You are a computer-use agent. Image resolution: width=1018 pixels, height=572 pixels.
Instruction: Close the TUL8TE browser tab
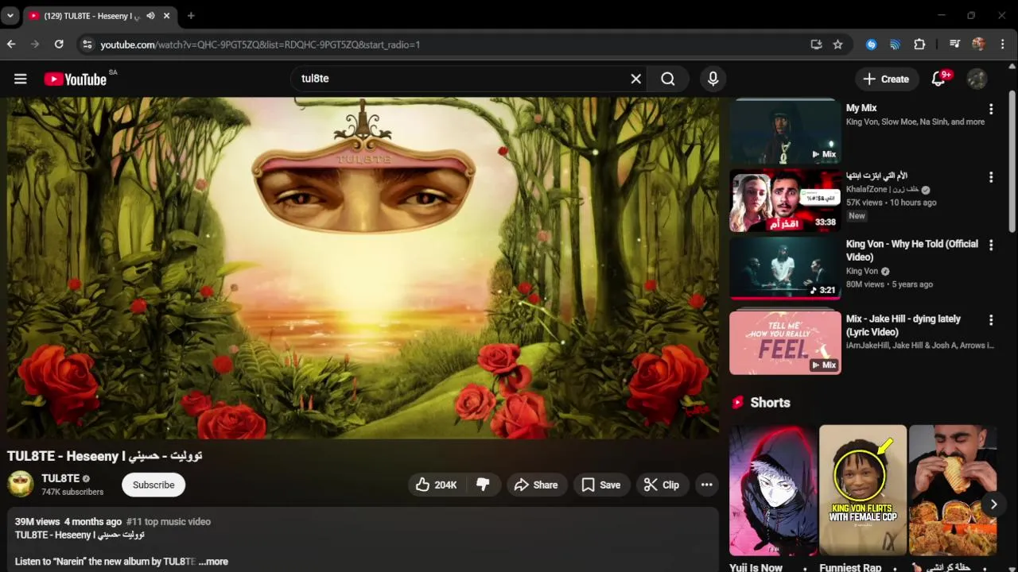166,16
